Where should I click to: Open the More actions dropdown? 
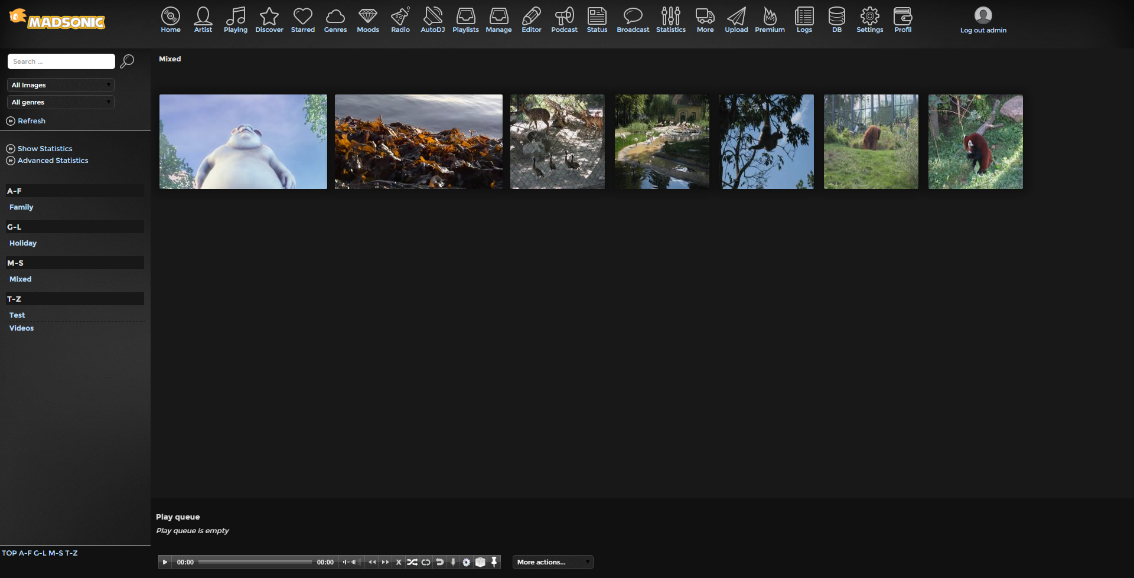(553, 562)
